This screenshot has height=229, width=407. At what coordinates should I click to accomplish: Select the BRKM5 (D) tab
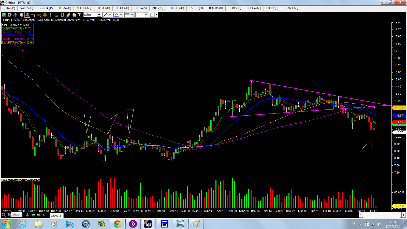coord(216,8)
